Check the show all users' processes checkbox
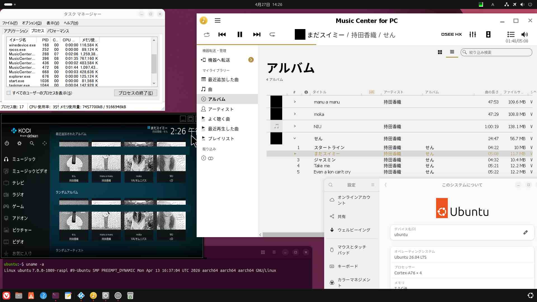Viewport: 537px width, 302px height. [9, 93]
